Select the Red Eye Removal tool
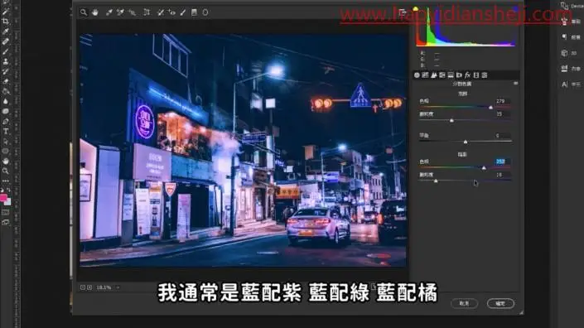 click(171, 12)
